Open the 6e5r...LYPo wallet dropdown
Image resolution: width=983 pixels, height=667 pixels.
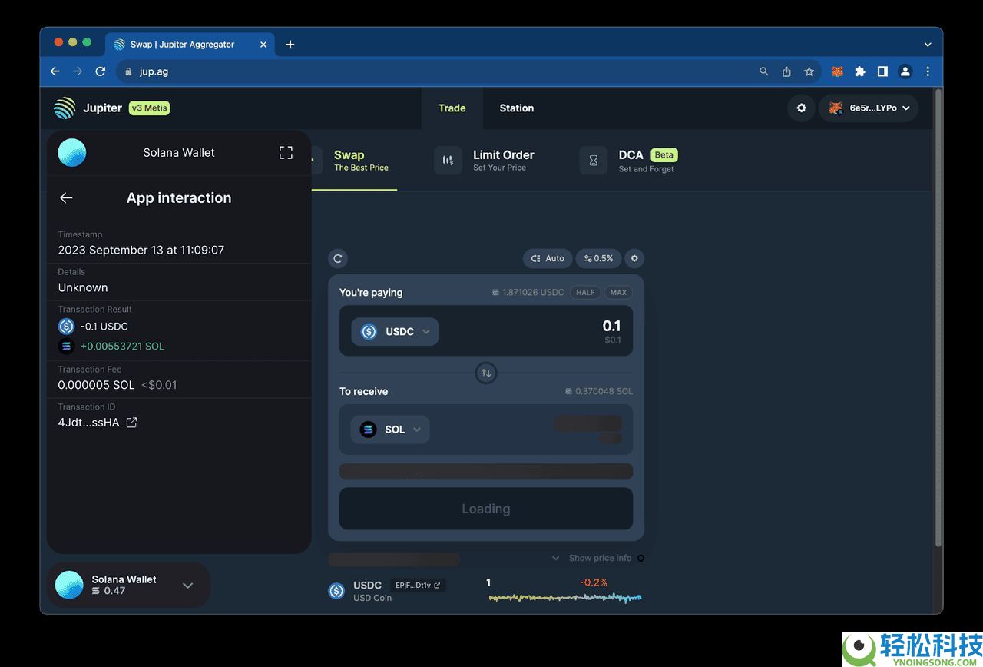(x=869, y=108)
